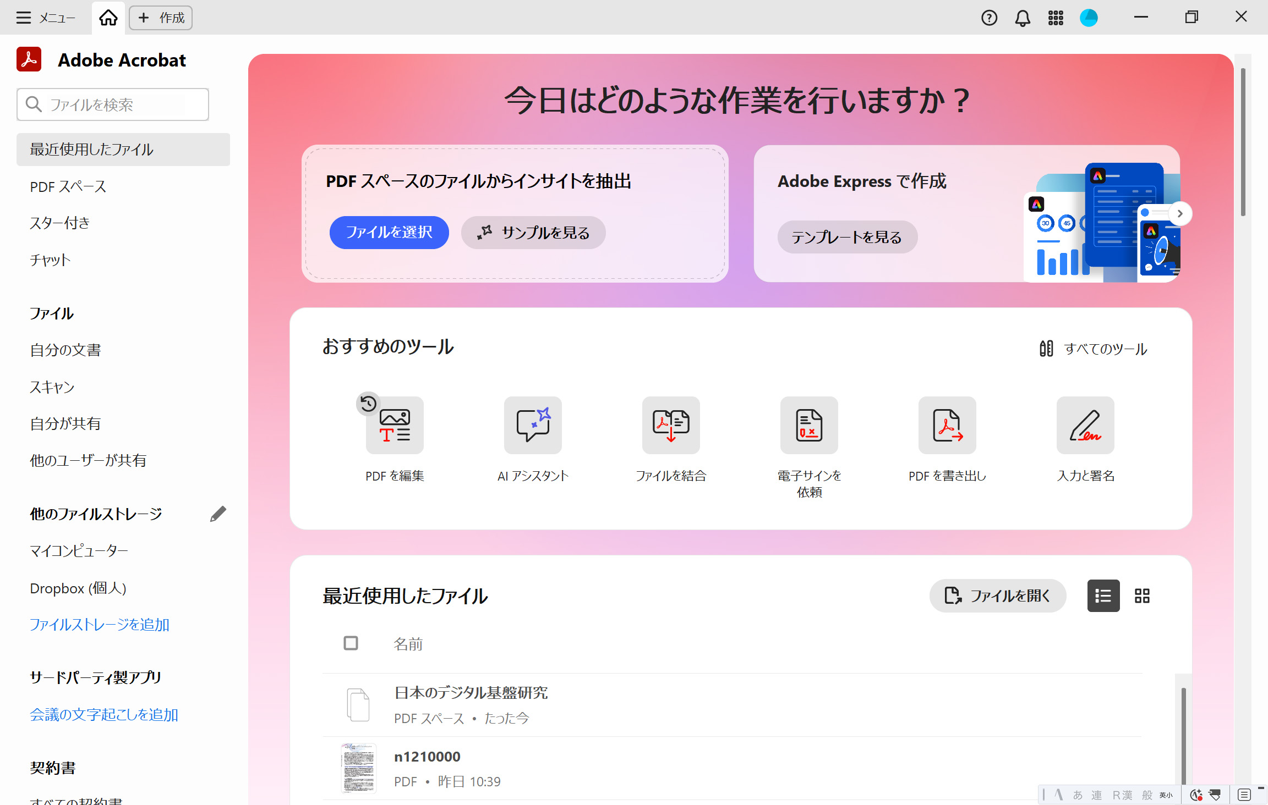The height and width of the screenshot is (805, 1268).
Task: Select PDF スペース in sidebar
Action: (68, 186)
